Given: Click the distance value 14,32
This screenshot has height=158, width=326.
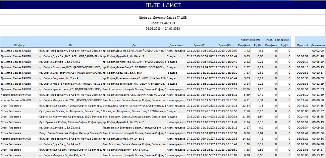Looking at the screenshot, I should coord(247,139).
